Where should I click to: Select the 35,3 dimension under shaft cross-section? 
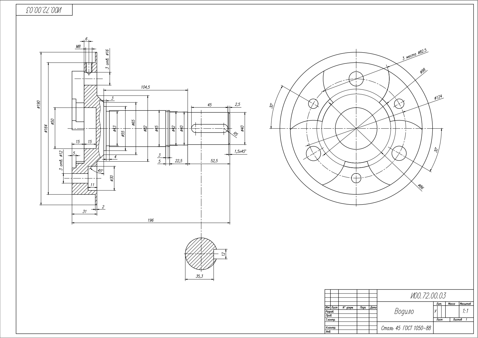[x=199, y=276]
